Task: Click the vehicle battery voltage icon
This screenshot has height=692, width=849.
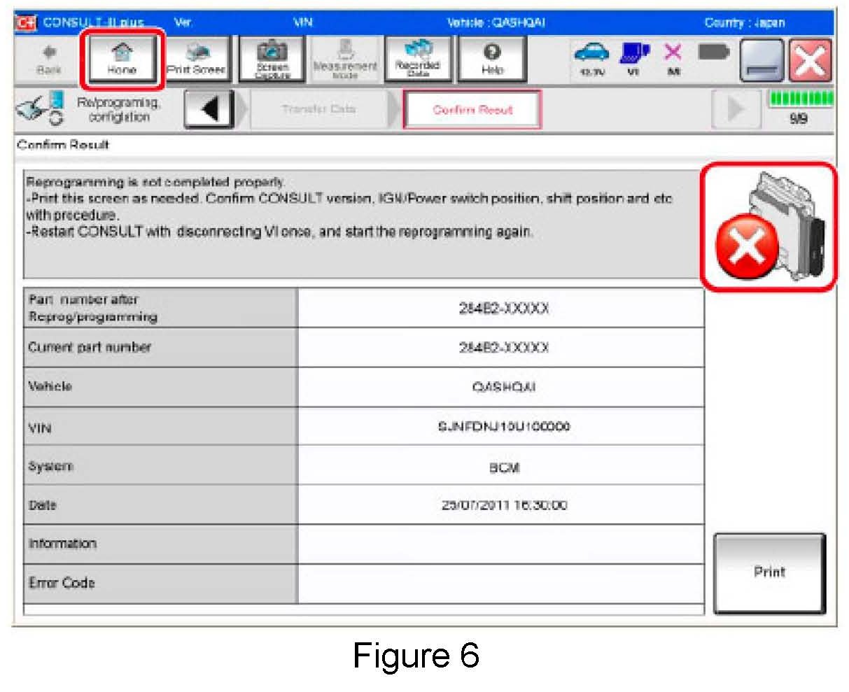Action: pyautogui.click(x=591, y=58)
